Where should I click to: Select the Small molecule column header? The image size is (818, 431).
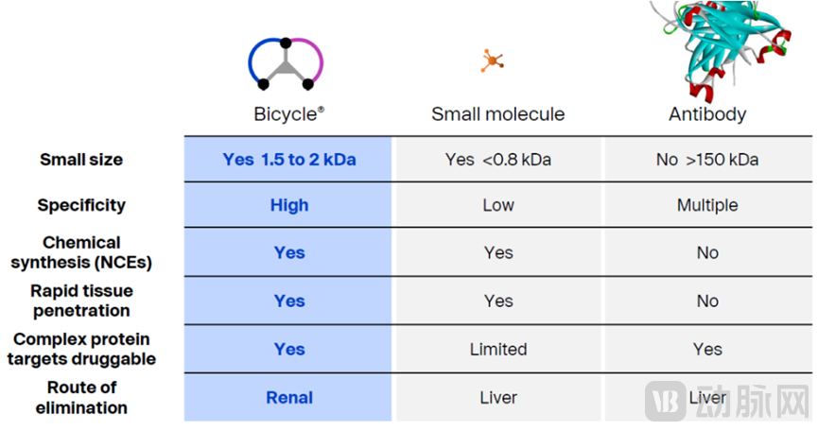coord(497,114)
